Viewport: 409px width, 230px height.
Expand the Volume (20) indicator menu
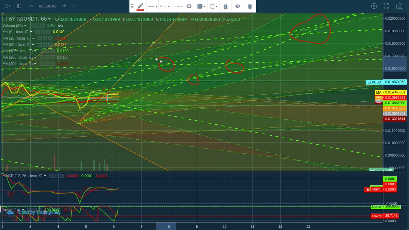pos(25,26)
